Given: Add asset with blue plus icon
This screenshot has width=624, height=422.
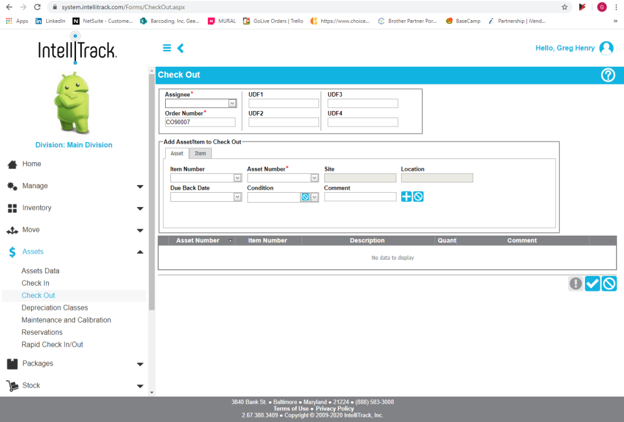Looking at the screenshot, I should 406,197.
